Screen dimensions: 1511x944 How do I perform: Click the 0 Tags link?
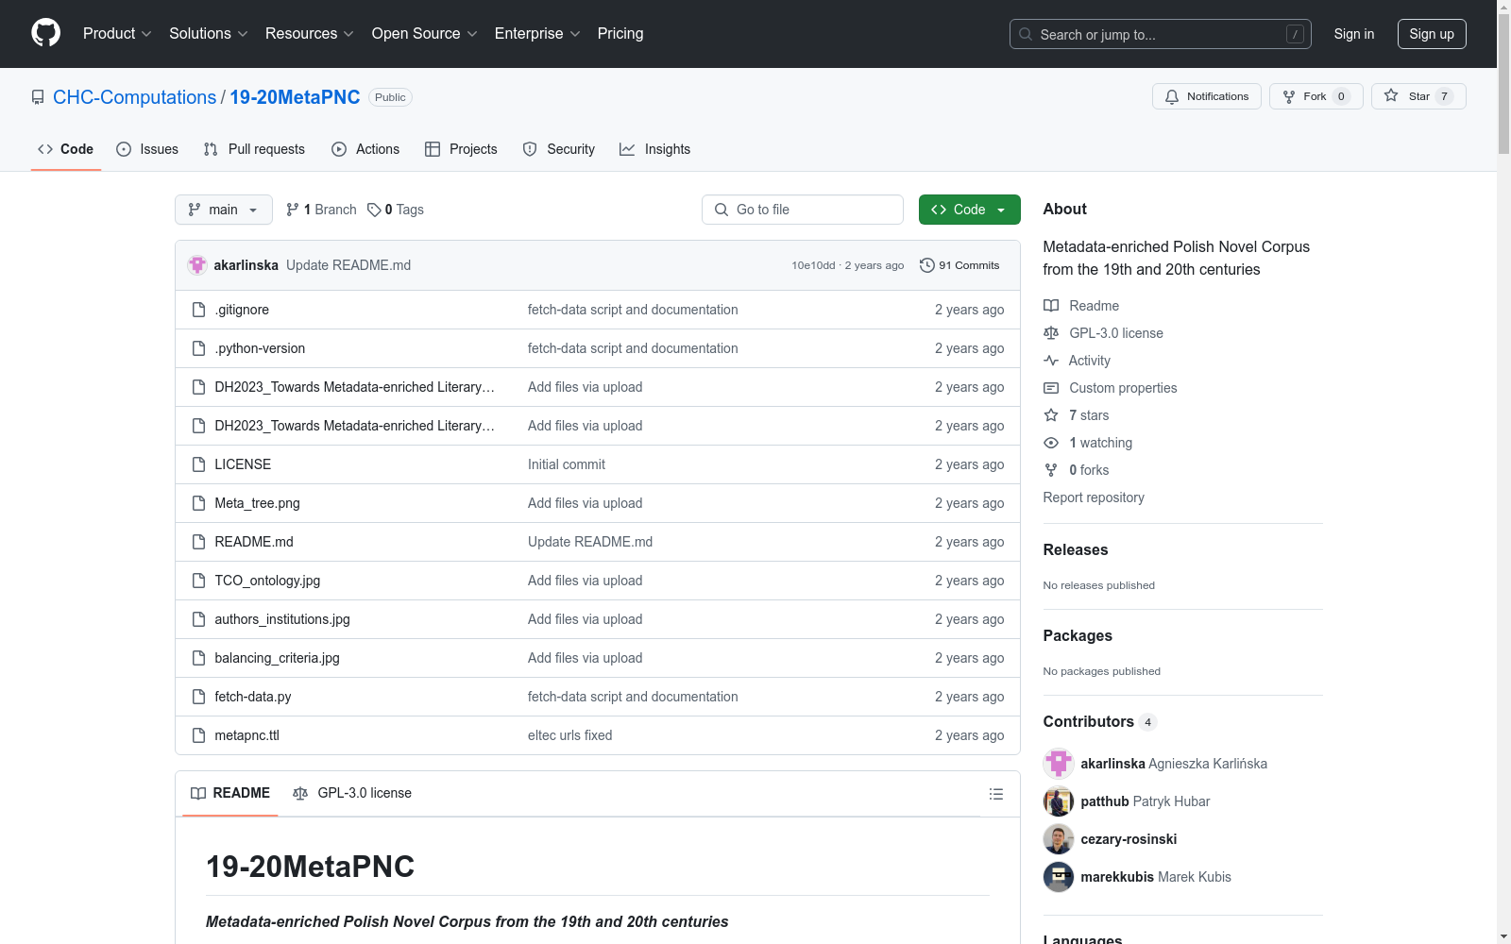coord(396,210)
